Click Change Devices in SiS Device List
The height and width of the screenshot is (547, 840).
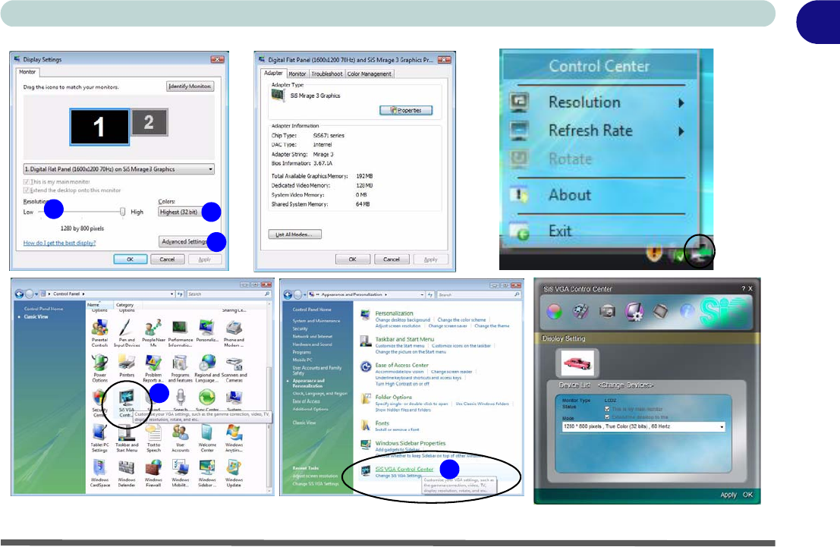coord(625,385)
